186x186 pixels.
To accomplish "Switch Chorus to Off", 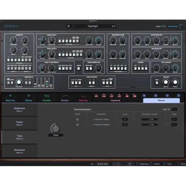I will pos(135,68).
